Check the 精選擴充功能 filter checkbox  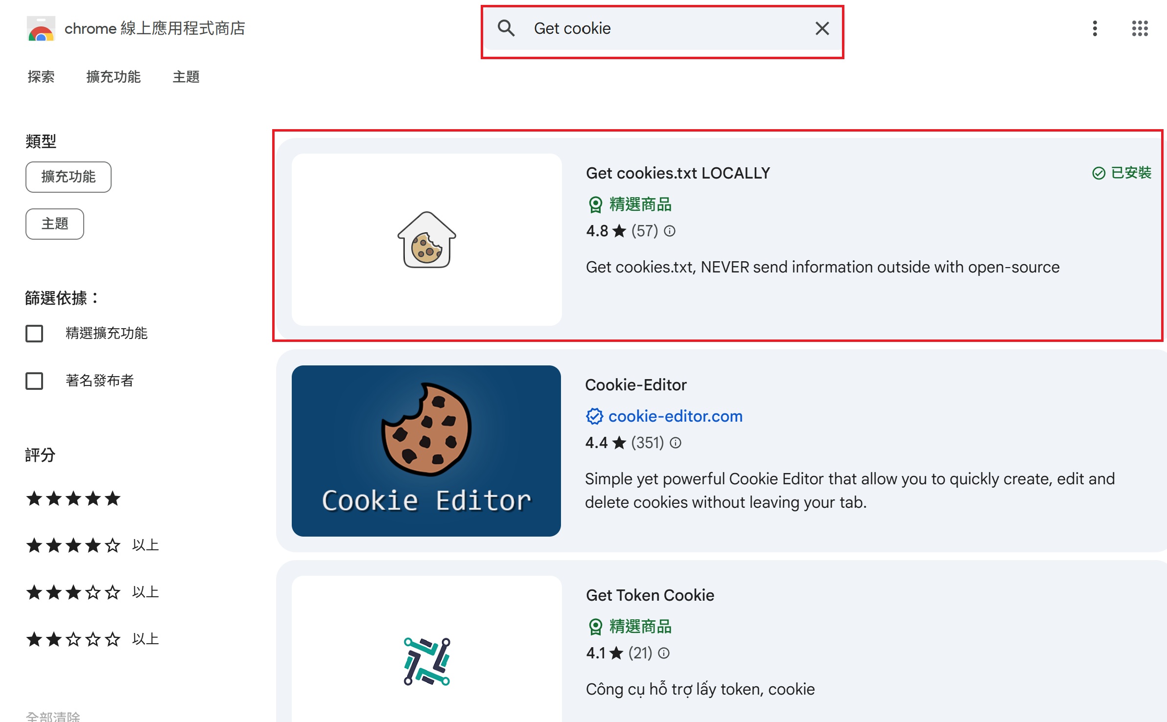click(x=34, y=334)
